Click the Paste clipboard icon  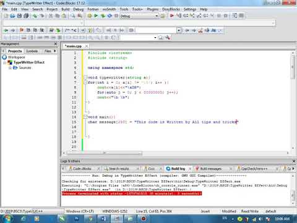click(64, 15)
